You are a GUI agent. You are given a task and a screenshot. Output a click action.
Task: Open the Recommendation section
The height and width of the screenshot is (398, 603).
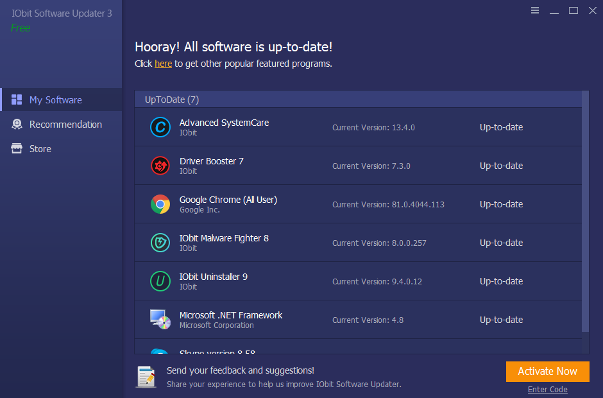tap(62, 125)
